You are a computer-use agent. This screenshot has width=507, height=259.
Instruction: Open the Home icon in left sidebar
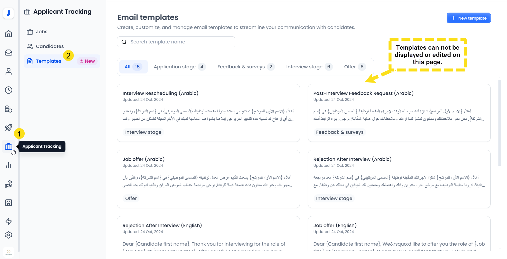point(9,34)
